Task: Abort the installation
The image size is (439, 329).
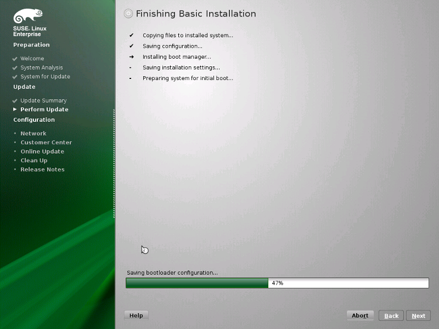Action: (360, 316)
